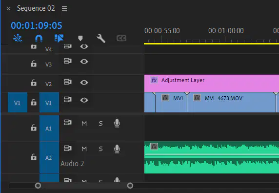Toggle lock on track V4
The width and height of the screenshot is (279, 193).
(x=34, y=47)
